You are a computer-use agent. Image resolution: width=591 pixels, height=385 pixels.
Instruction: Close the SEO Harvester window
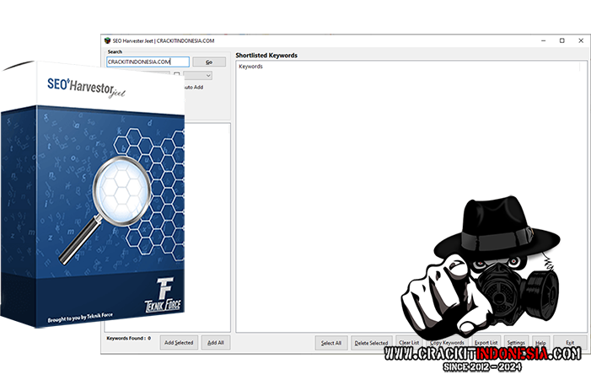click(580, 40)
